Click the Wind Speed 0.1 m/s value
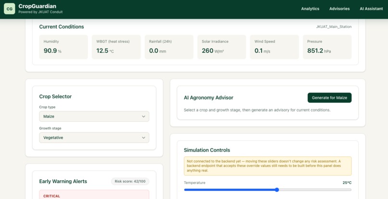The width and height of the screenshot is (388, 199). (x=262, y=51)
